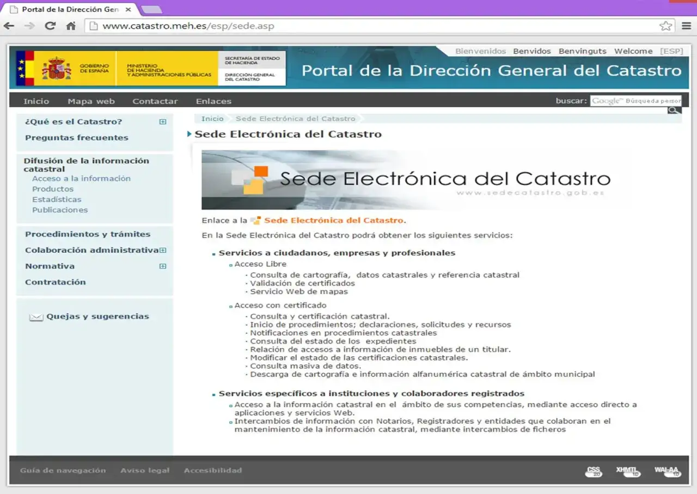
Task: Open the Chrome hamburger menu
Action: (x=686, y=26)
